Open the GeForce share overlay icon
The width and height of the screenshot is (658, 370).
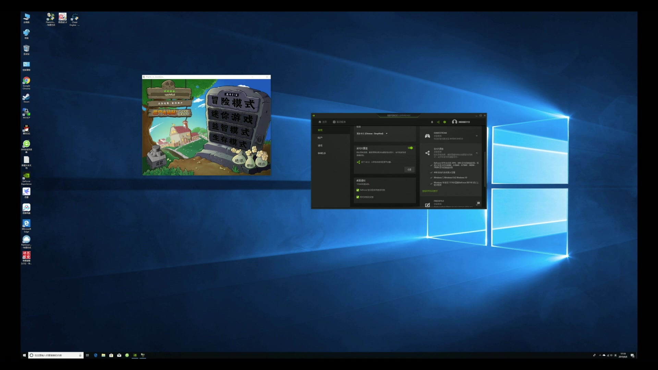(x=438, y=122)
